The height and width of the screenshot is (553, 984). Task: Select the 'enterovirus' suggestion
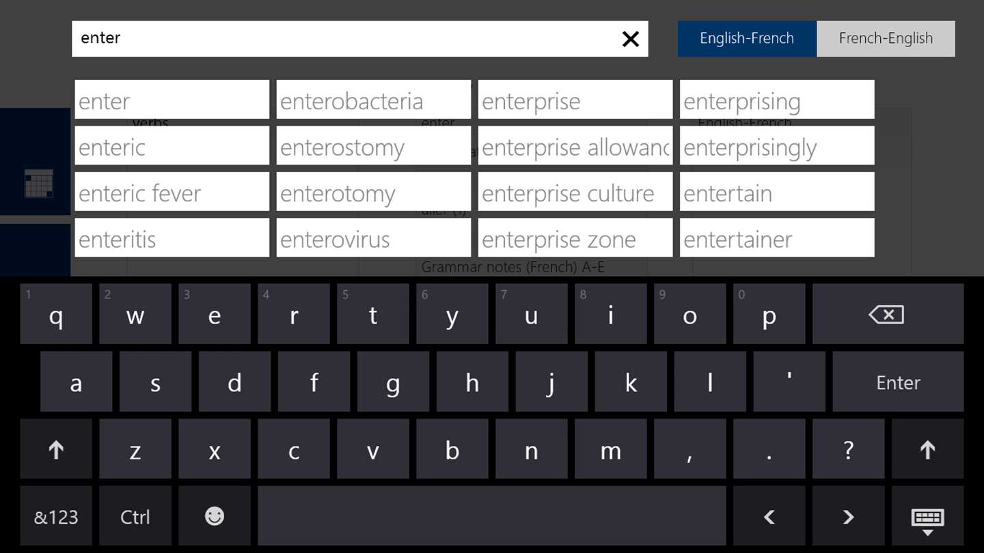coord(373,238)
